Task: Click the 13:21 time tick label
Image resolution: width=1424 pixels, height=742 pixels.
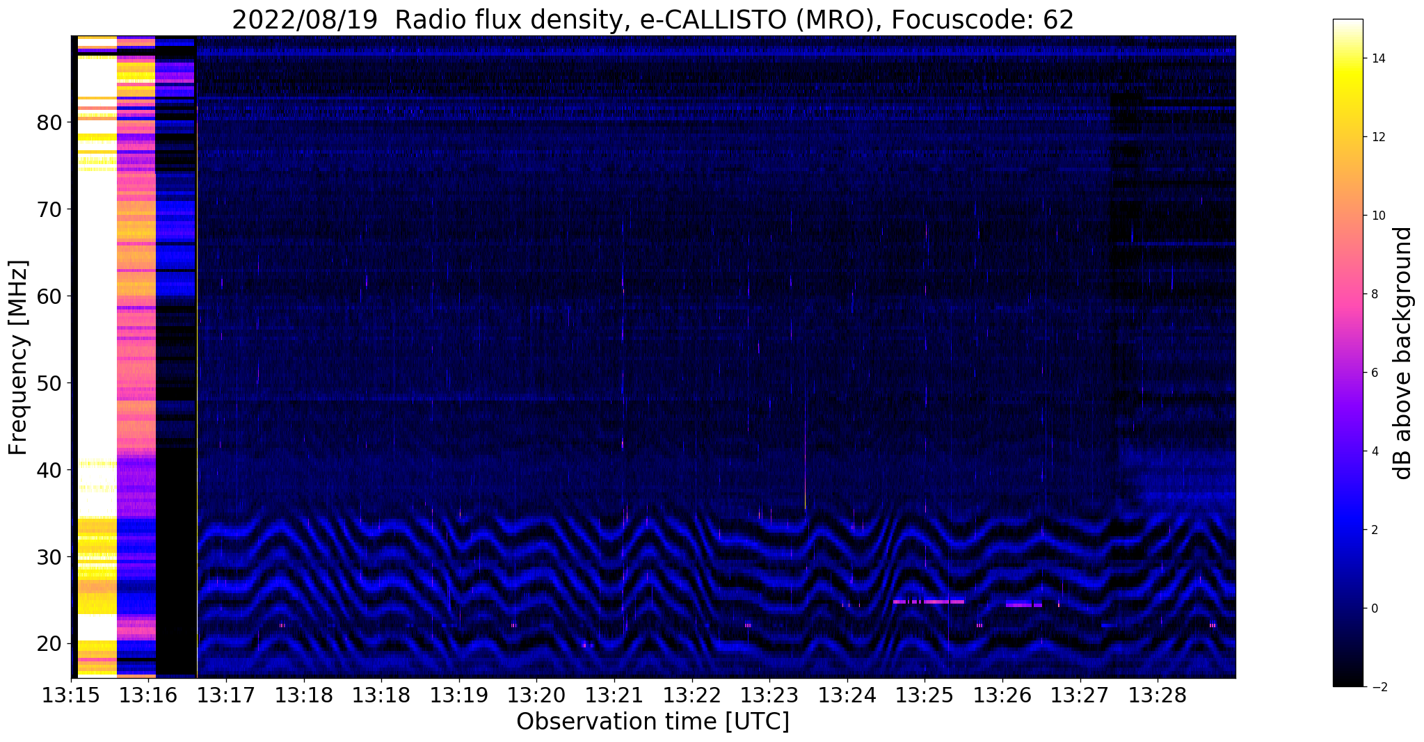Action: [614, 696]
